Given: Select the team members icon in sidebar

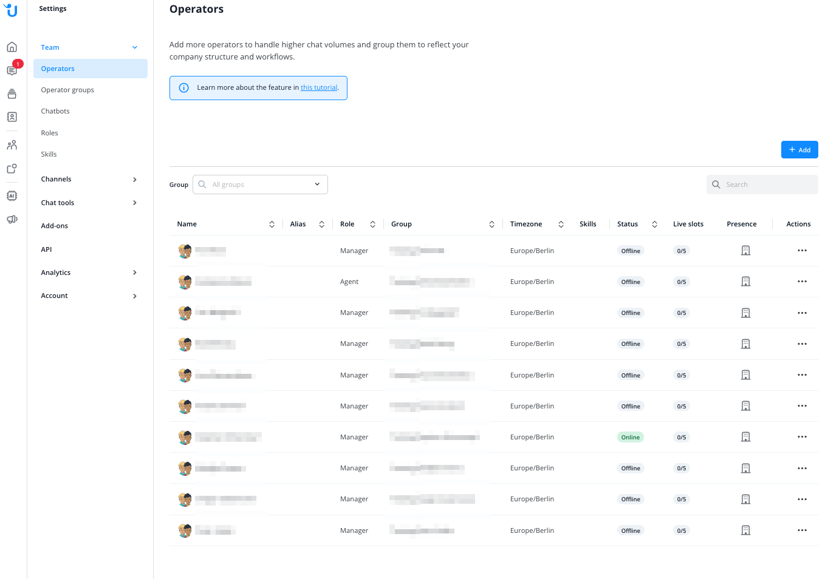Looking at the screenshot, I should point(12,144).
